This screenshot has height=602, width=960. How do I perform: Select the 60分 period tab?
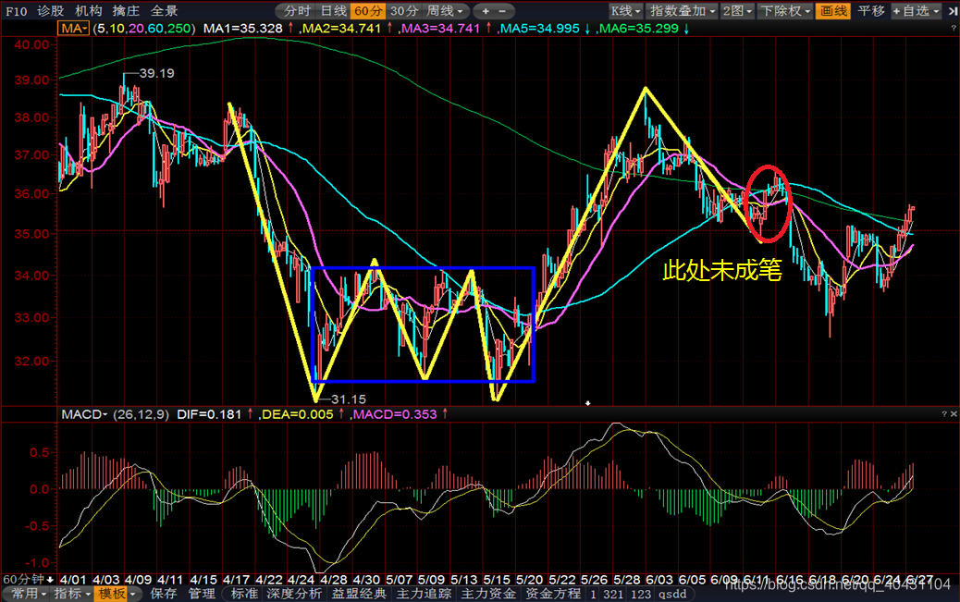(369, 11)
